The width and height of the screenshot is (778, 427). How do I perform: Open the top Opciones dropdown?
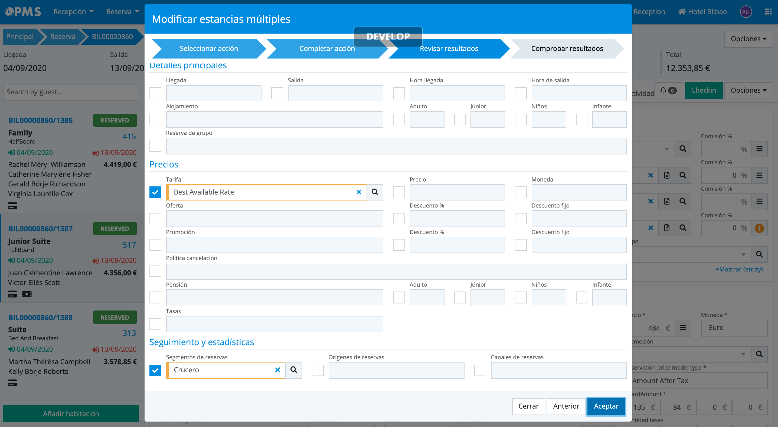[x=748, y=39]
